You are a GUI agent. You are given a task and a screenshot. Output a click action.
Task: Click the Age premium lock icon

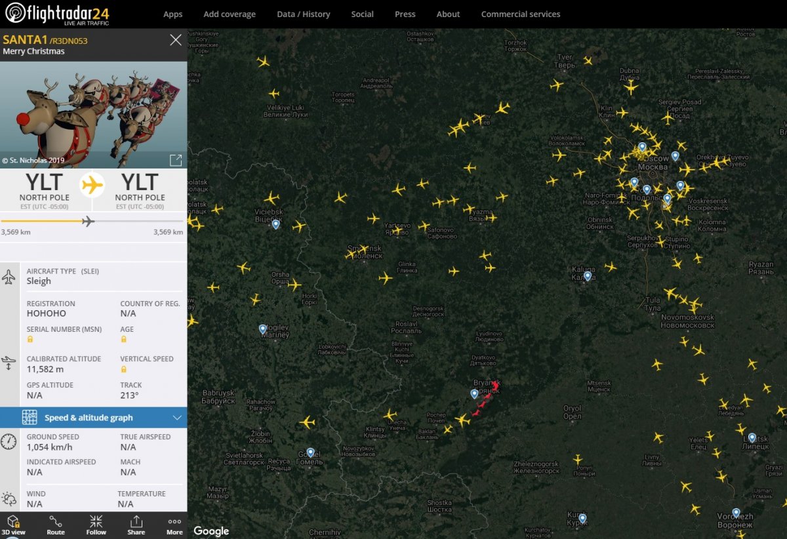(123, 339)
